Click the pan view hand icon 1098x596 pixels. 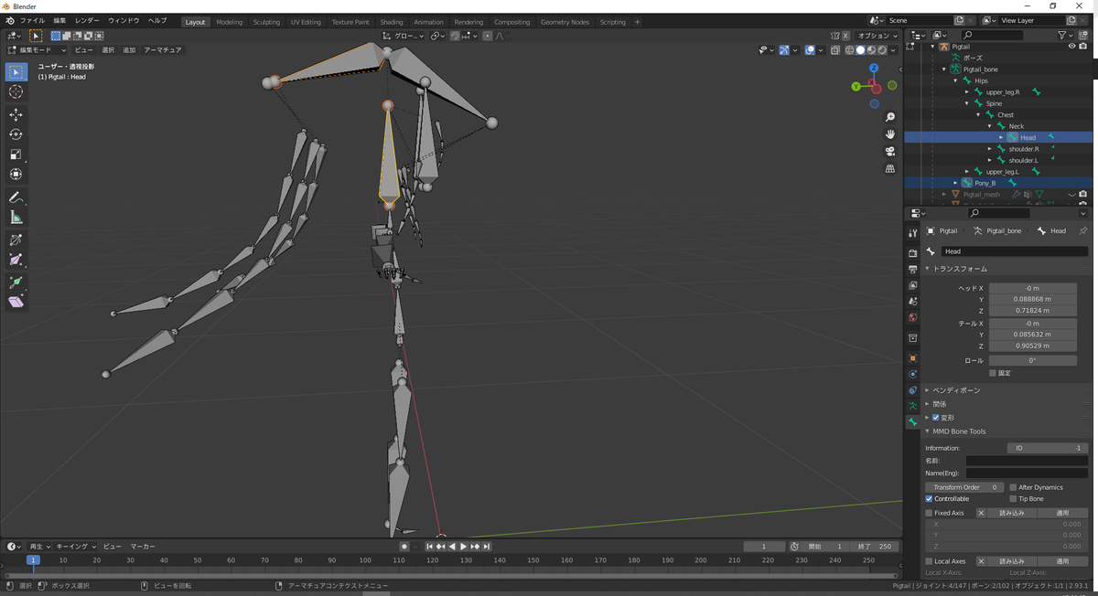(890, 134)
